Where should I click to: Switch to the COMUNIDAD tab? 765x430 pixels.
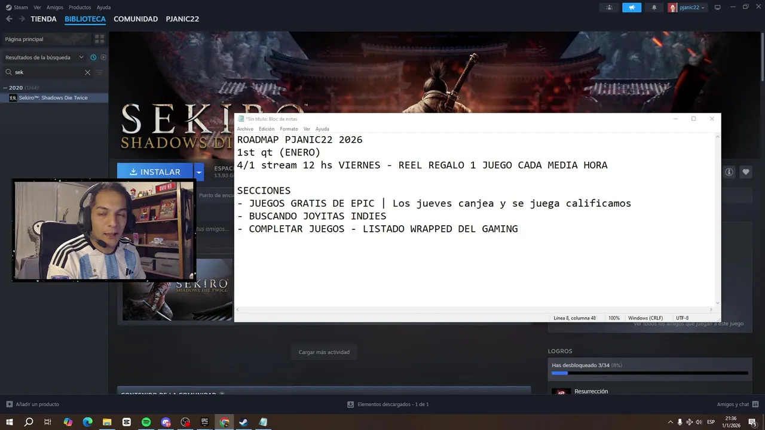(136, 19)
